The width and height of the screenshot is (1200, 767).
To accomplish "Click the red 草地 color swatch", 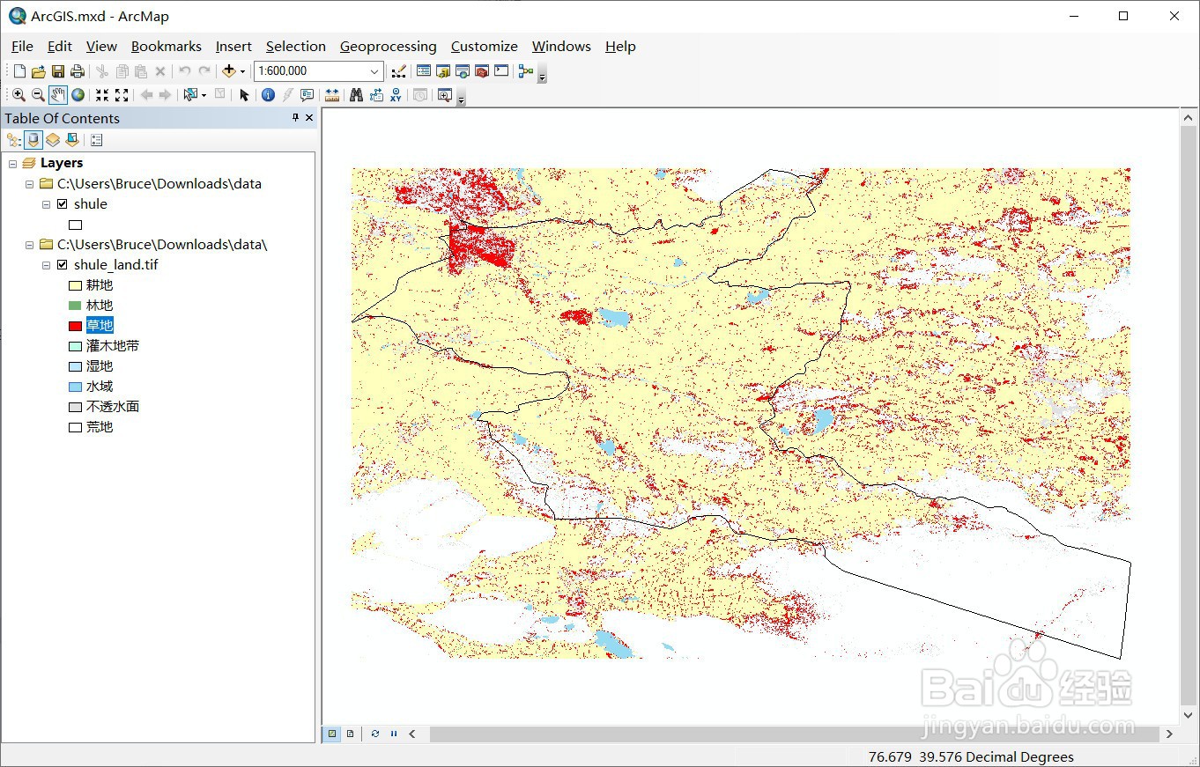I will [75, 325].
